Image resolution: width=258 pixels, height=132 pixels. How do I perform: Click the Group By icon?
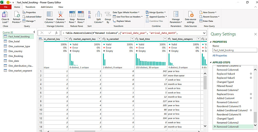pos(108,15)
